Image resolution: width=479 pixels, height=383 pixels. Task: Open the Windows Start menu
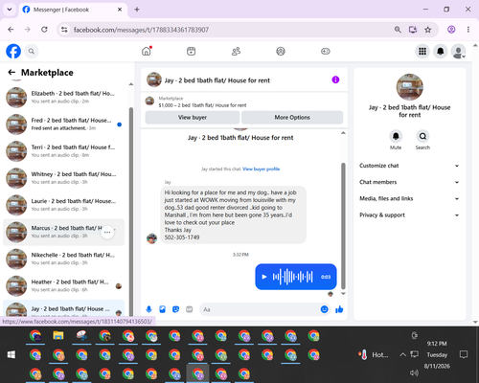click(11, 354)
